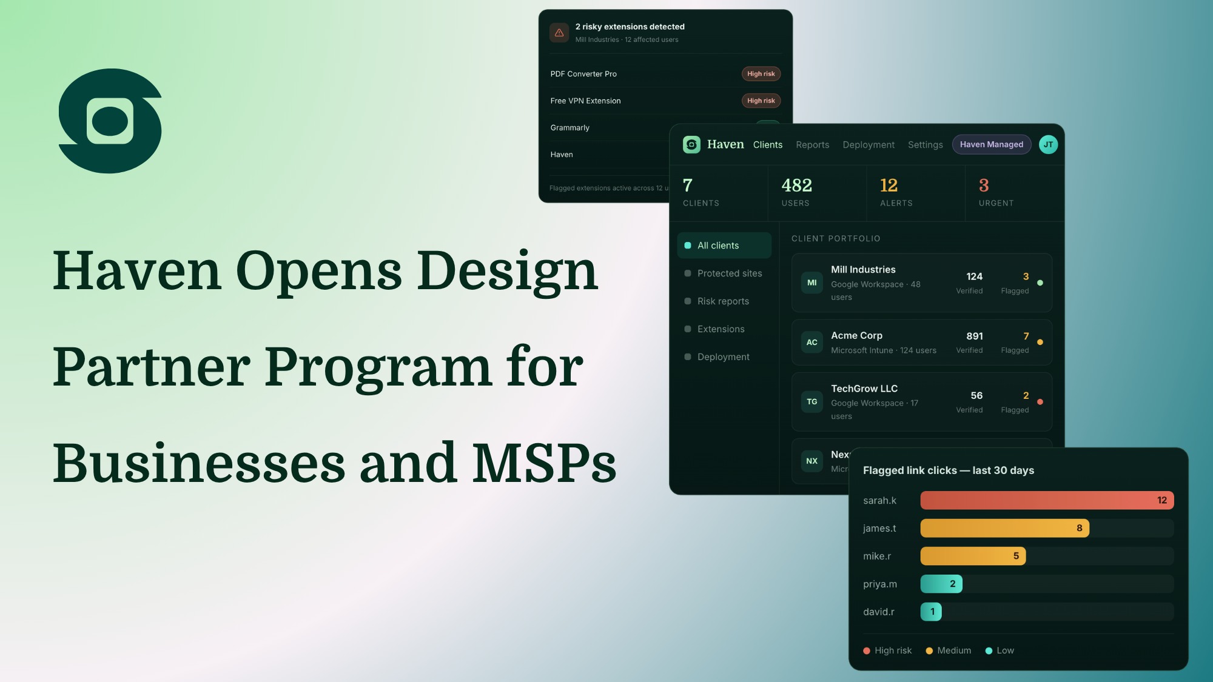Click the david.r user label

click(879, 612)
